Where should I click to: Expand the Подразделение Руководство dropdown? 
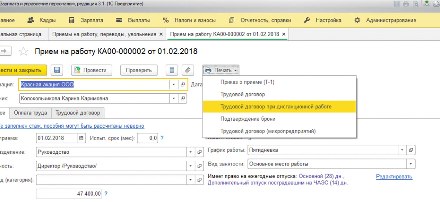click(191, 152)
